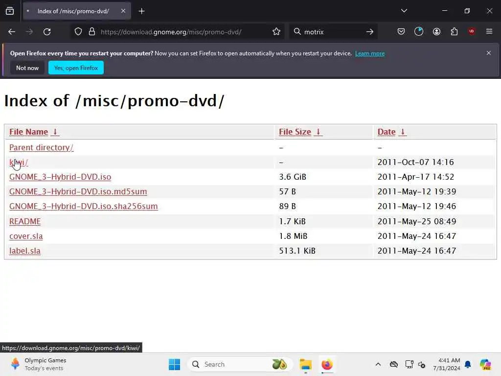Open the Firefox application menu
501x376 pixels.
tap(489, 31)
